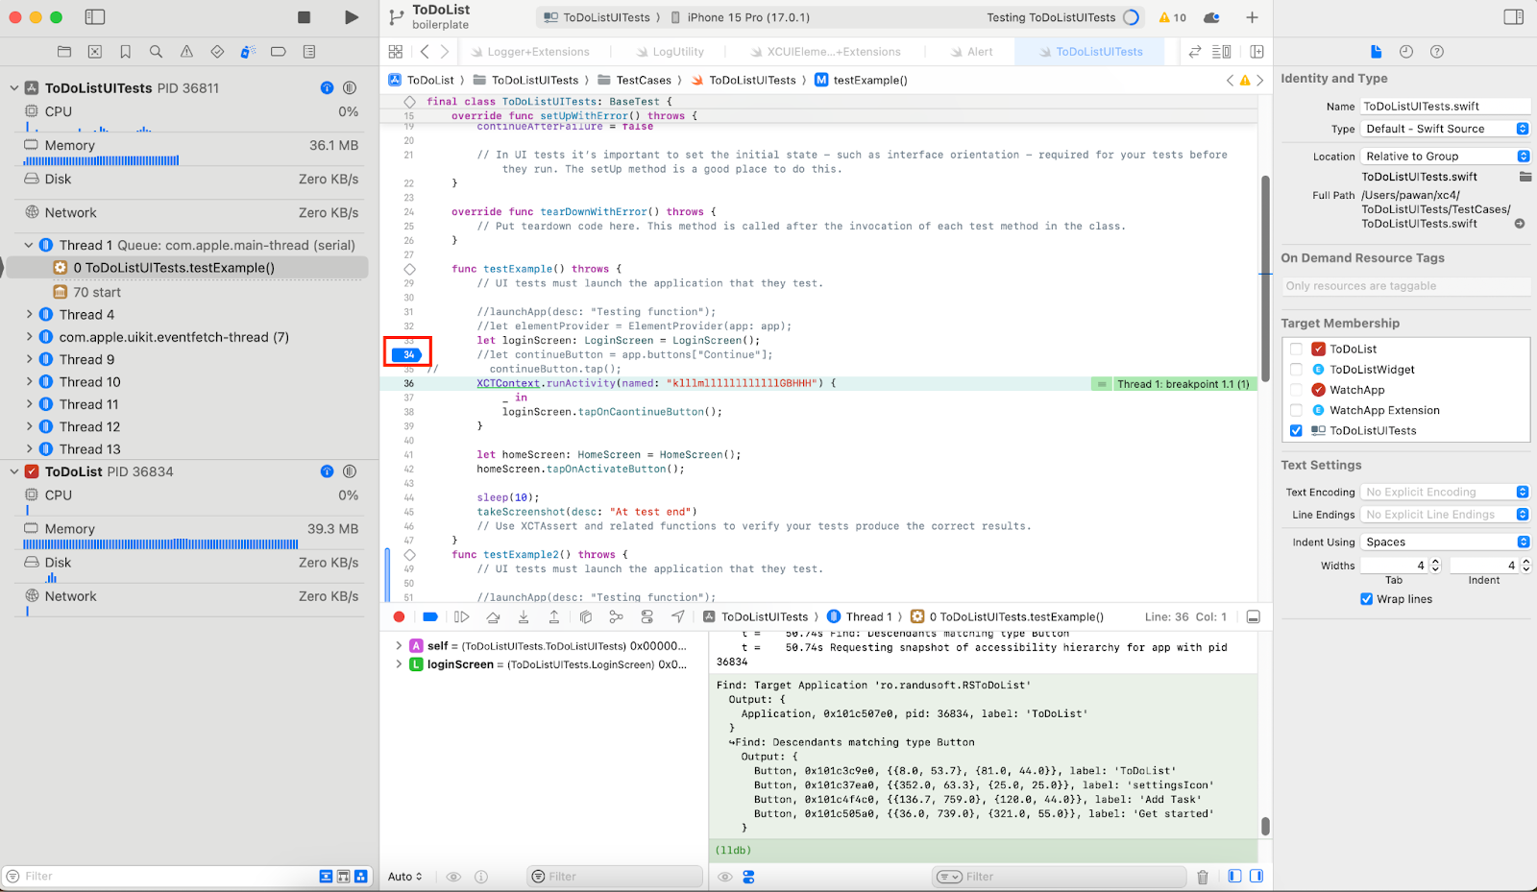Screen dimensions: 1537x892
Task: Open the Issue navigator warning icon
Action: click(186, 52)
